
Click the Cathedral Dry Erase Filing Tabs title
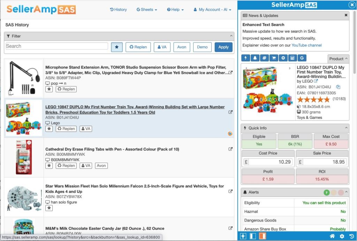112,149
